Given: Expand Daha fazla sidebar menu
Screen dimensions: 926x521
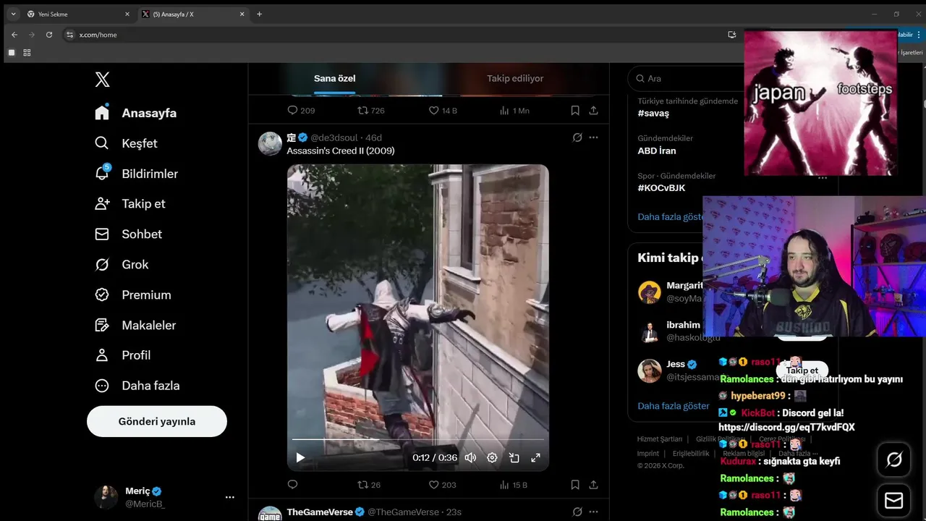Looking at the screenshot, I should (137, 386).
